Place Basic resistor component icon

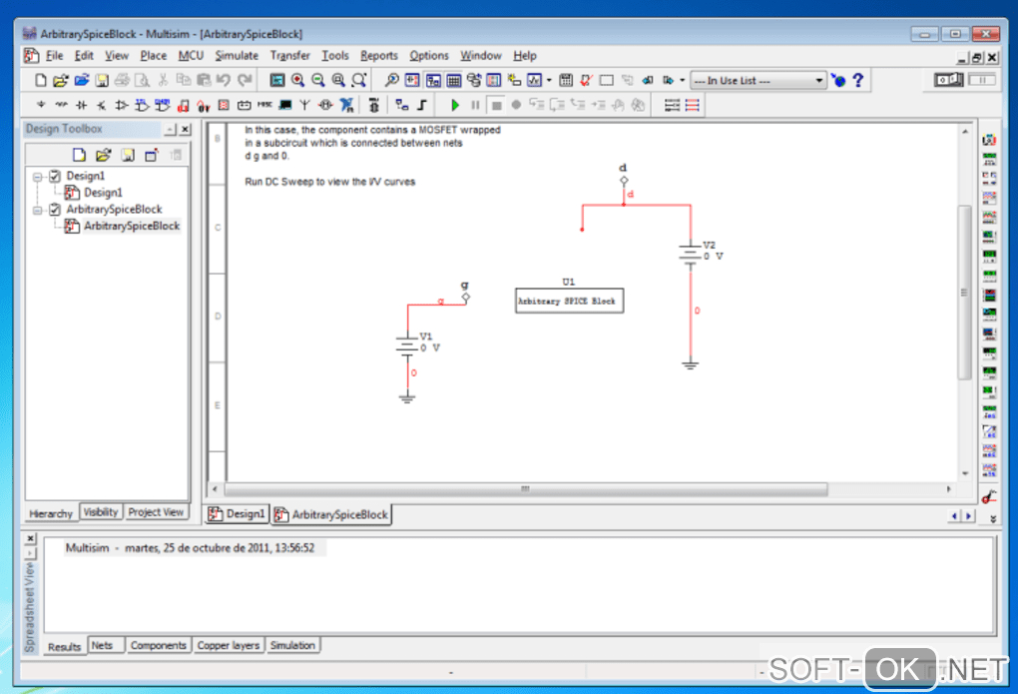(61, 105)
